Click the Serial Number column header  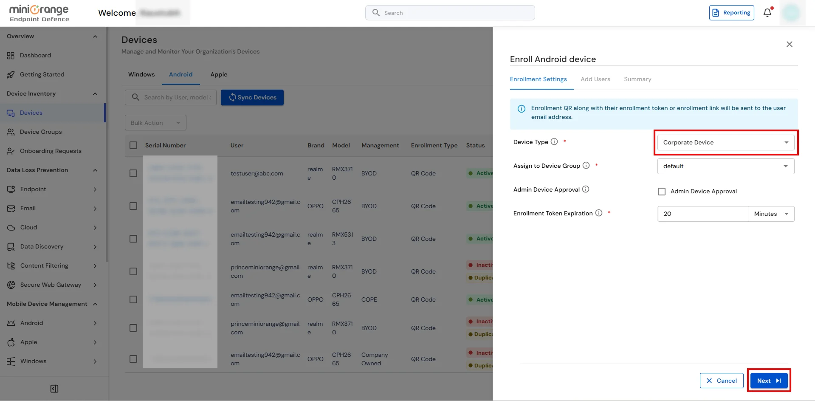click(x=165, y=145)
